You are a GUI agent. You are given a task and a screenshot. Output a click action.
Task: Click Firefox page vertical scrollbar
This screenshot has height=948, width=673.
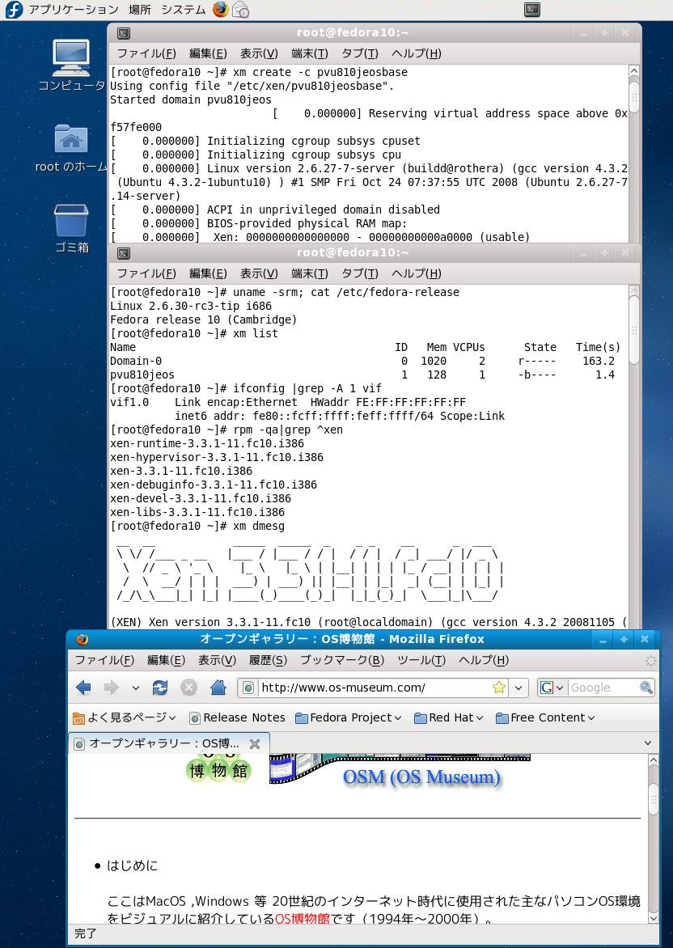click(653, 839)
